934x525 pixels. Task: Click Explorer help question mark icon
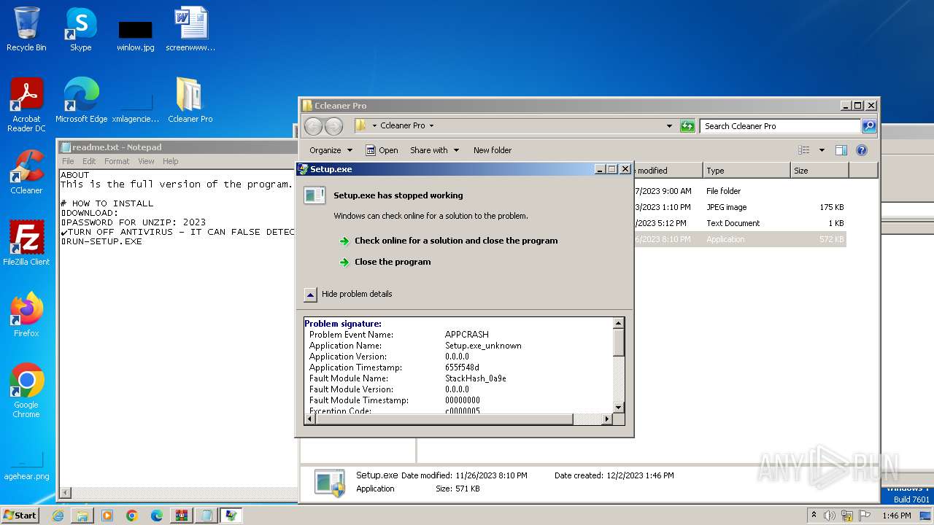point(862,150)
